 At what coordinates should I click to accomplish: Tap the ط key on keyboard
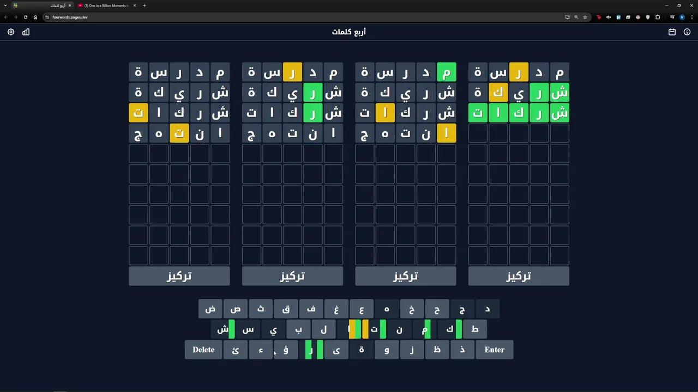point(474,329)
